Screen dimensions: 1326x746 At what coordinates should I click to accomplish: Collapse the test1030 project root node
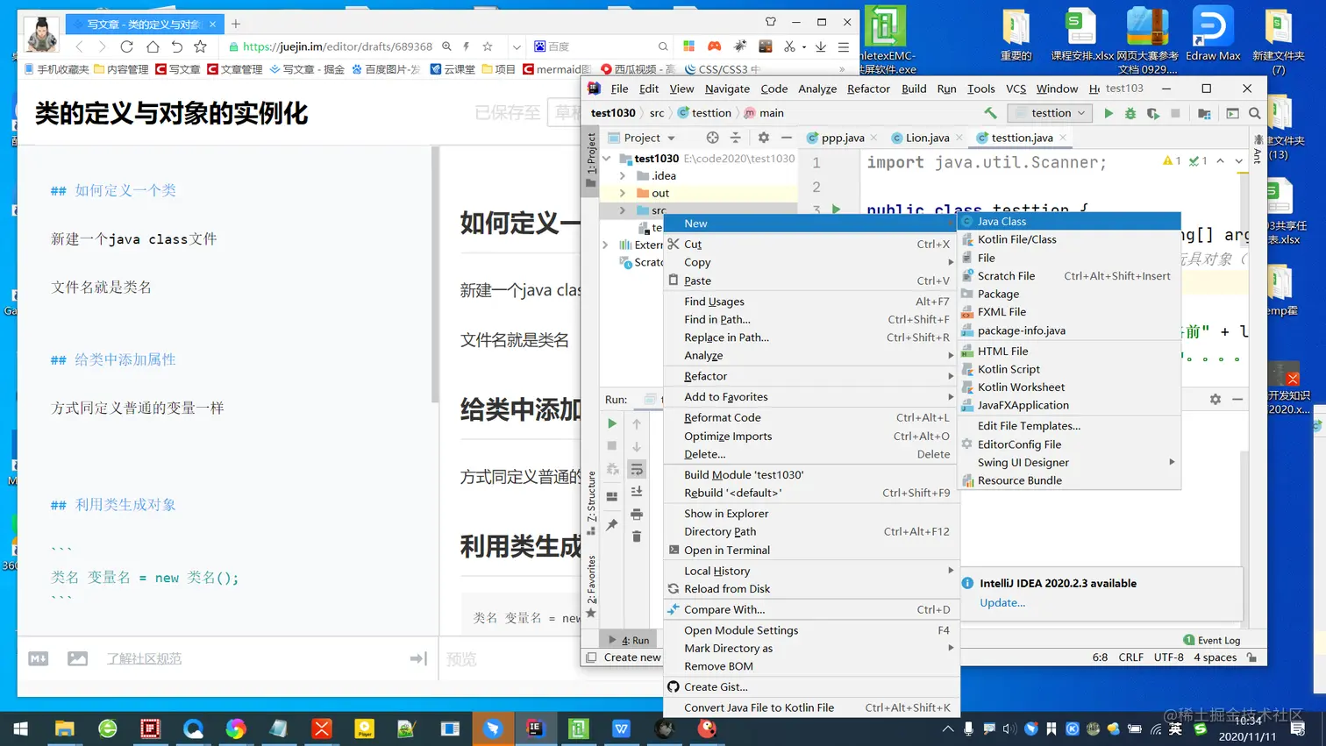[607, 159]
